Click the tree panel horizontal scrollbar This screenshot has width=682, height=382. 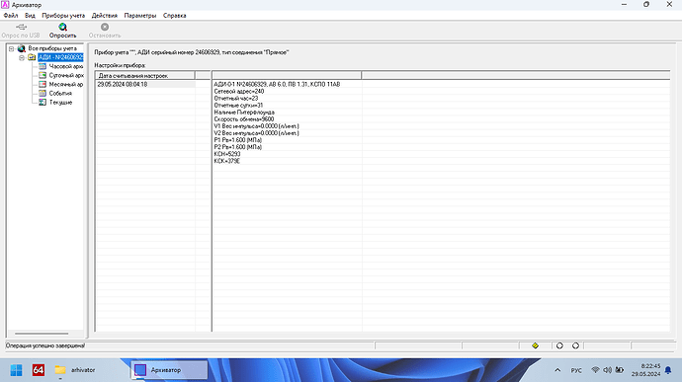click(x=42, y=334)
